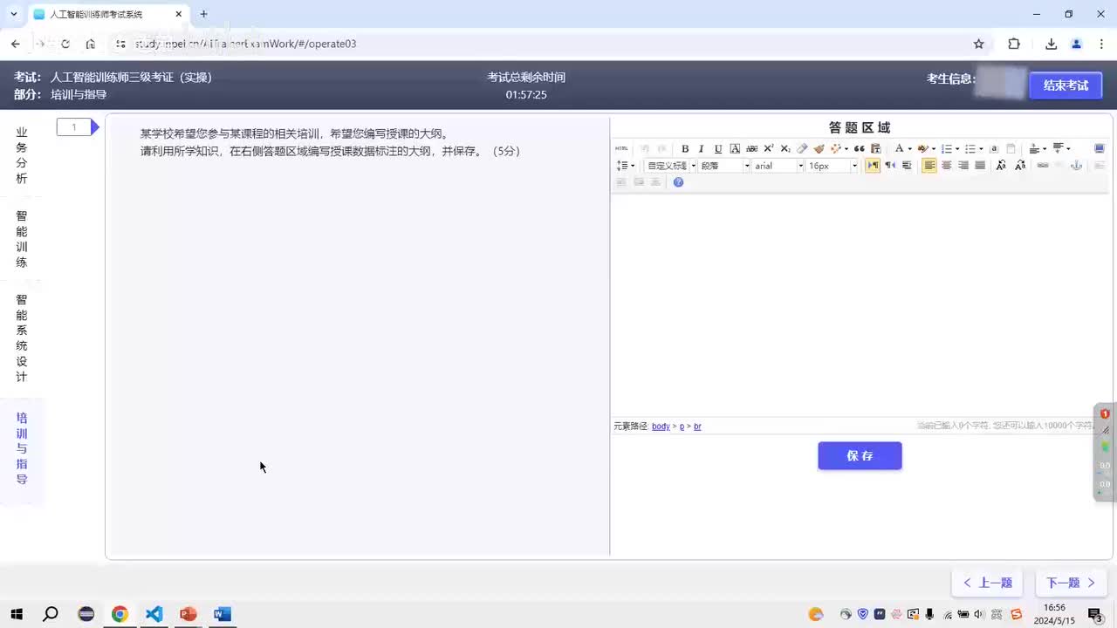
Task: Open Visual Studio Code from taskbar
Action: 154,614
